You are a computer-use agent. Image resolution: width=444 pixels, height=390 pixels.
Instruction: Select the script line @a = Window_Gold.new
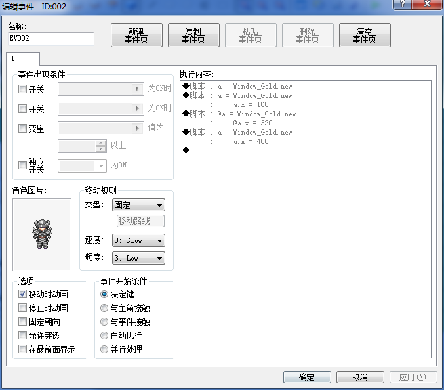[x=239, y=114]
